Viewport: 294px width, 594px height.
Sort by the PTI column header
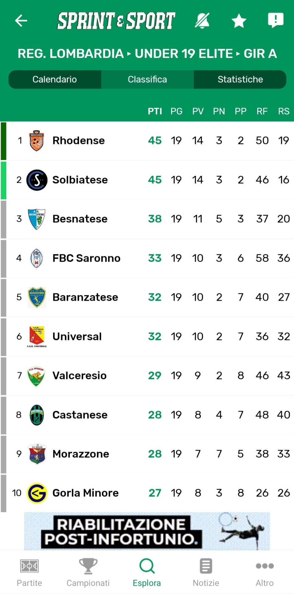click(155, 111)
